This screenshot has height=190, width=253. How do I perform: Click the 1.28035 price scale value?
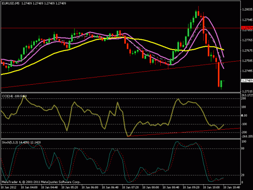point(247,10)
